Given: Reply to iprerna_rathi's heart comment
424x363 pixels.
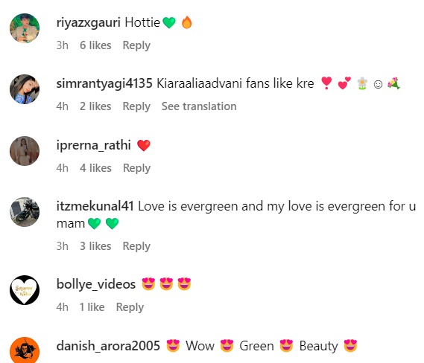Looking at the screenshot, I should [137, 168].
